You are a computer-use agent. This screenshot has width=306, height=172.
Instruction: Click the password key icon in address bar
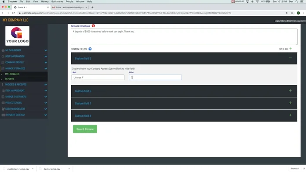point(287,13)
